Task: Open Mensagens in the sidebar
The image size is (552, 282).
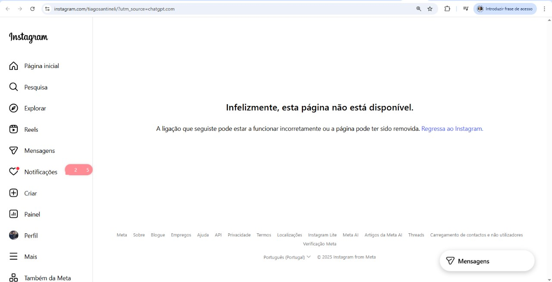Action: [x=39, y=151]
